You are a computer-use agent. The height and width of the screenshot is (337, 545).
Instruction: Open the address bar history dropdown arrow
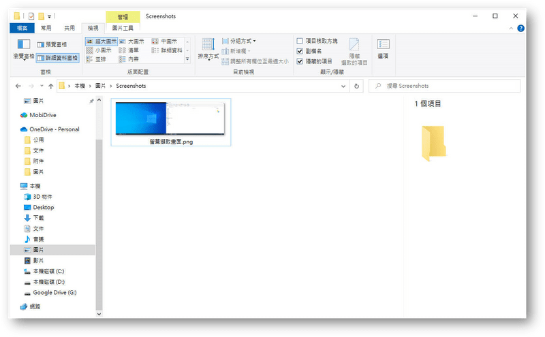tap(344, 86)
